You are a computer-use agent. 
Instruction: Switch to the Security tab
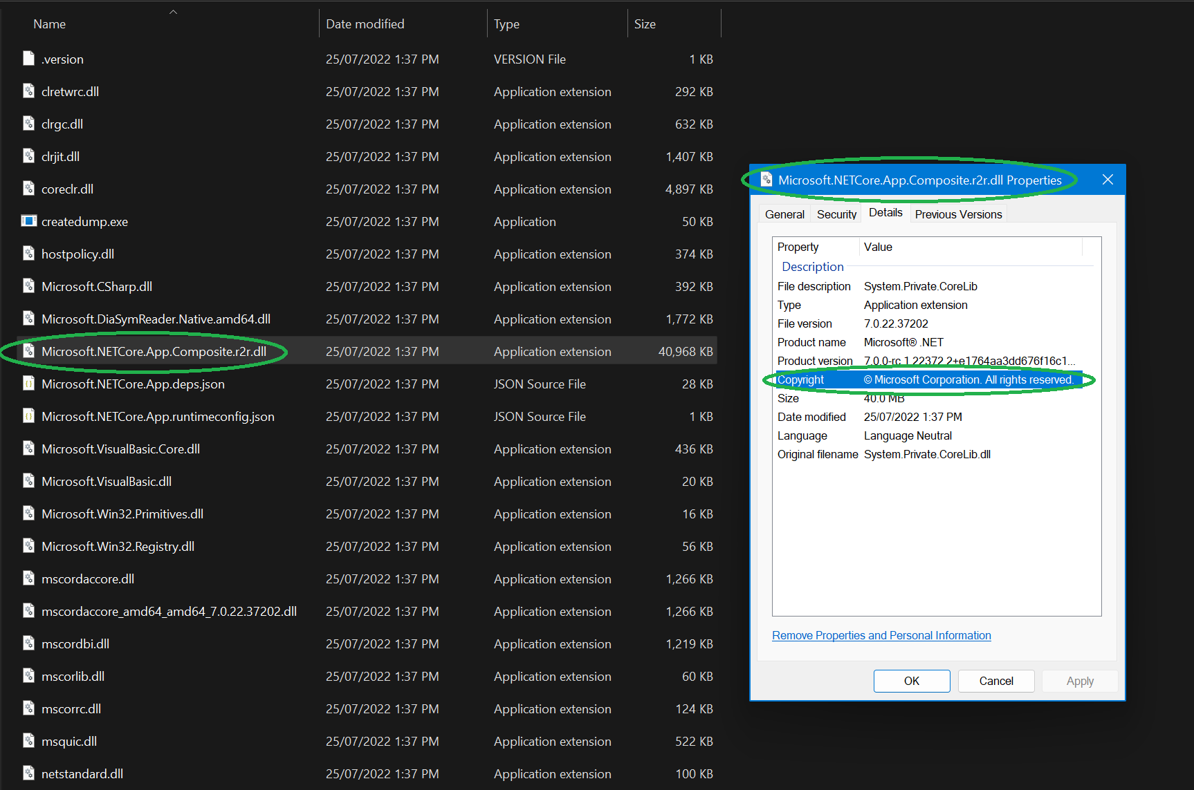(x=836, y=214)
